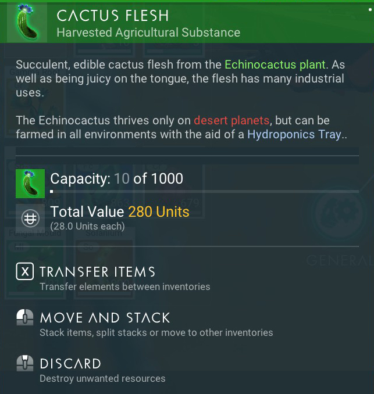Click the mouse icon beside Discard
The width and height of the screenshot is (374, 394).
(24, 363)
